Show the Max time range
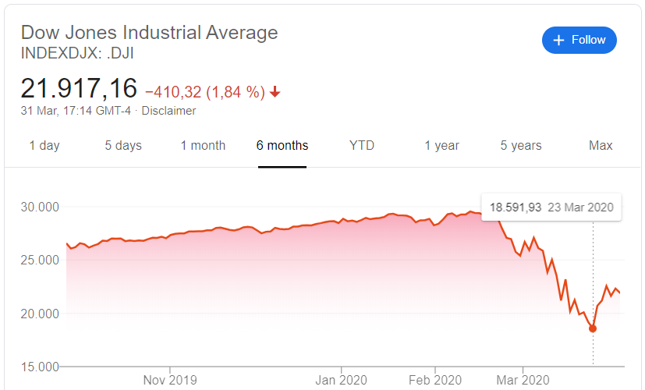 coord(601,146)
